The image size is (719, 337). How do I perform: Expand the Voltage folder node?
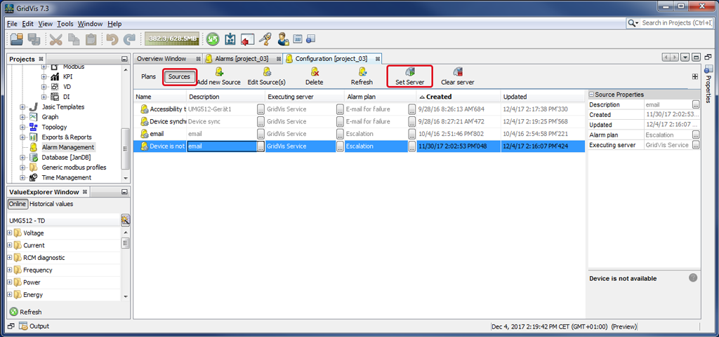click(10, 233)
